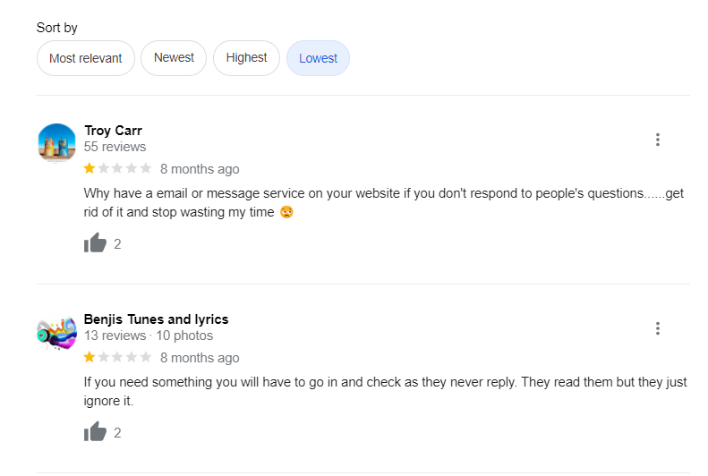Image resolution: width=708 pixels, height=476 pixels.
Task: Open Benjis Tunes and lyrics profile name
Action: point(156,319)
